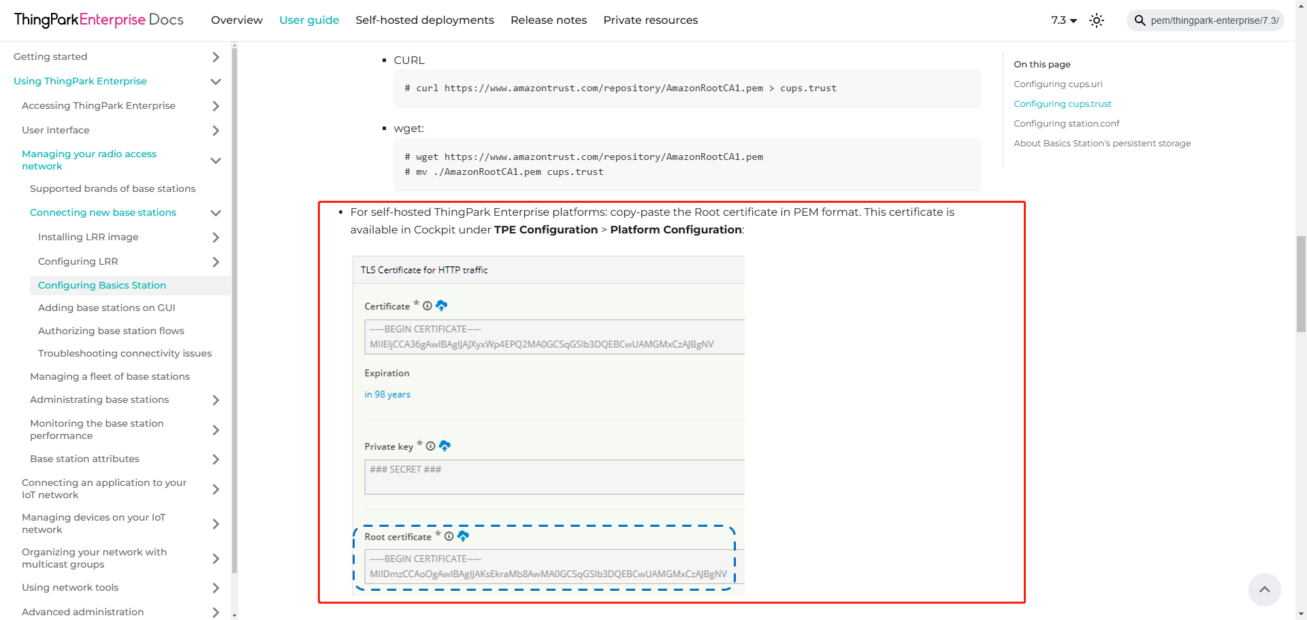Click the page scrollbar down arrow
Screen dimensions: 1307x620
pos(1301,615)
